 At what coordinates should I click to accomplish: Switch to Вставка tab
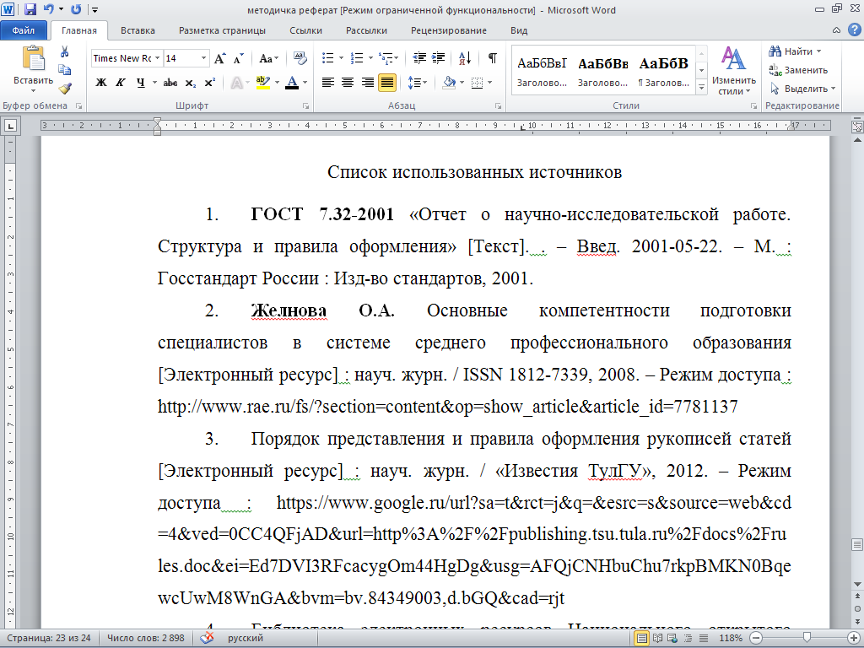click(138, 30)
